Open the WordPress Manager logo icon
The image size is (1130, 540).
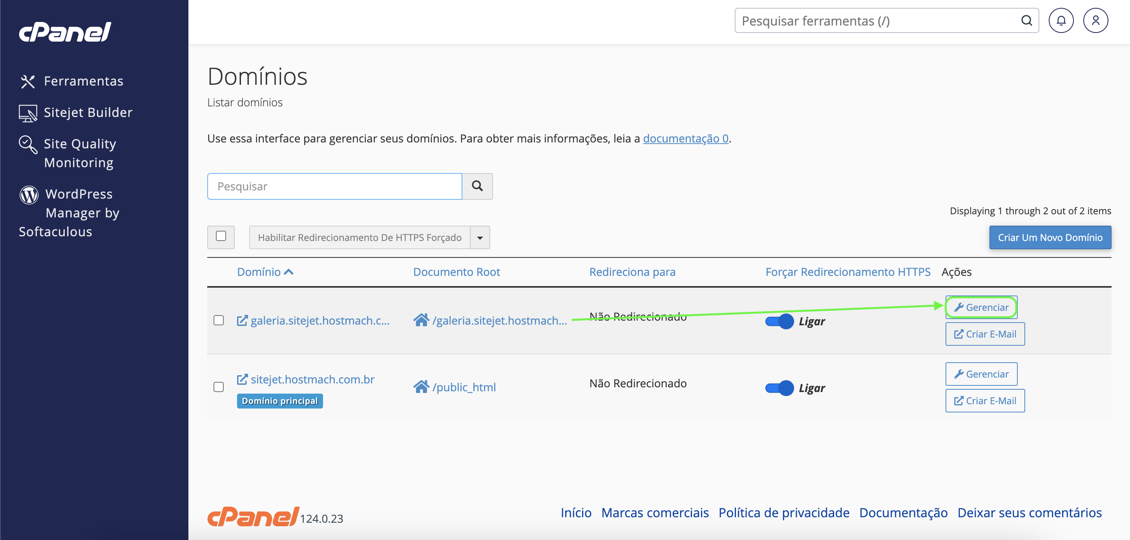[x=29, y=195]
